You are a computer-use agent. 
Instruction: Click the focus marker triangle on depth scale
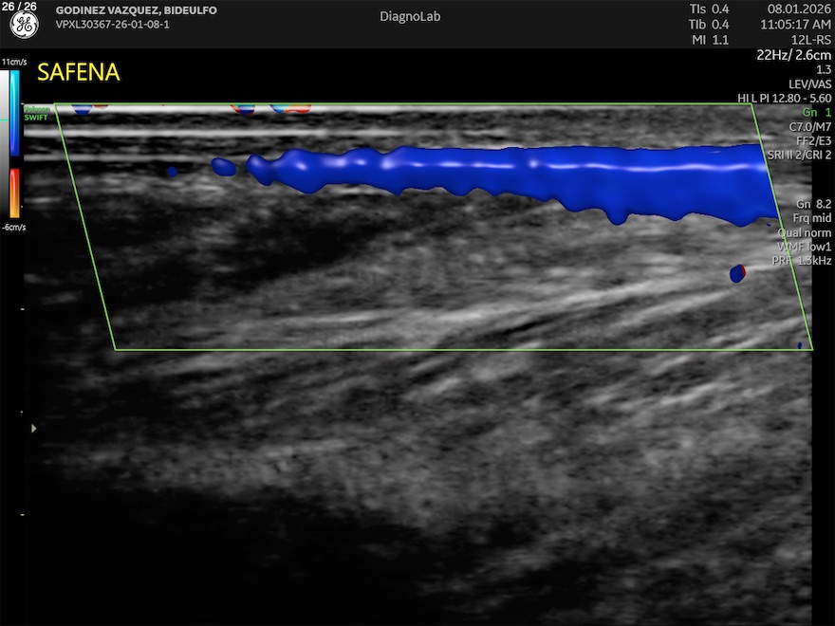point(35,429)
